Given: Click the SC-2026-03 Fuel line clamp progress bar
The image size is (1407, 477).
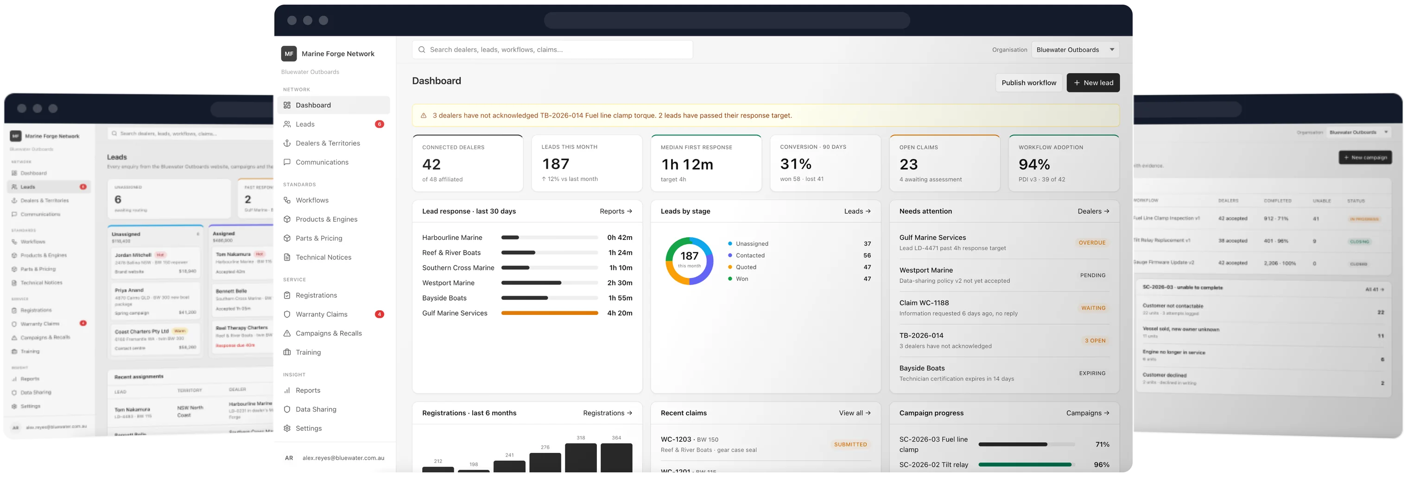Looking at the screenshot, I should (x=1027, y=445).
